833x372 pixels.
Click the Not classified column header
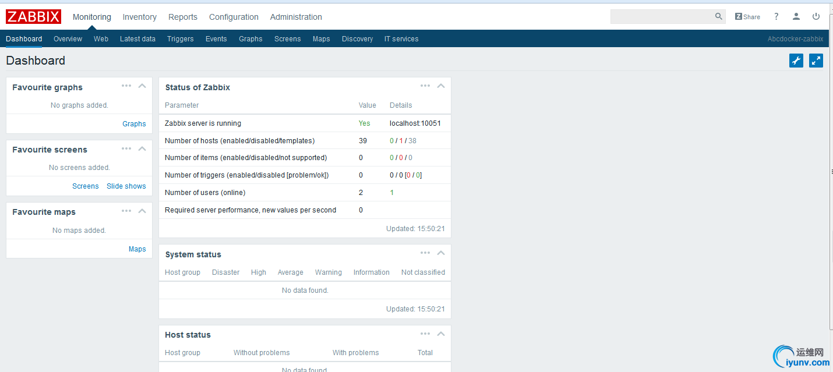(423, 272)
